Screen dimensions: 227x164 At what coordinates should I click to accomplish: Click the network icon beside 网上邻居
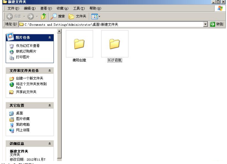click(11, 131)
